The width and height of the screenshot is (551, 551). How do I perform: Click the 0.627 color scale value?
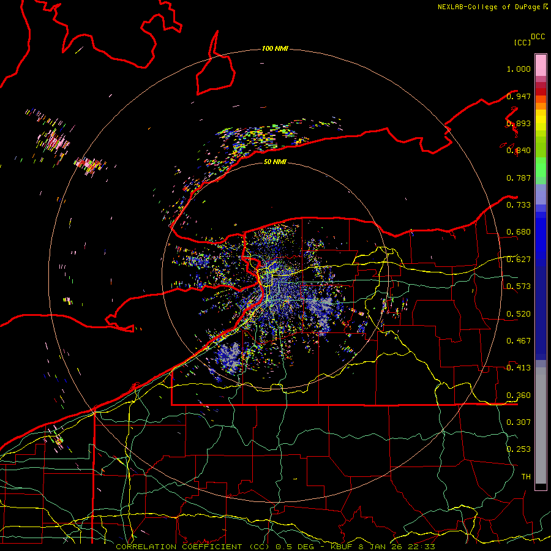tap(519, 260)
